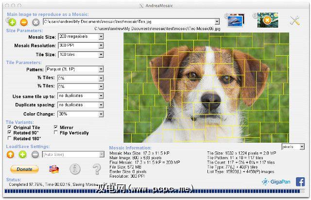This screenshot has width=311, height=200.
Task: Click the Main Image 800 x 533 text
Action: point(136,158)
